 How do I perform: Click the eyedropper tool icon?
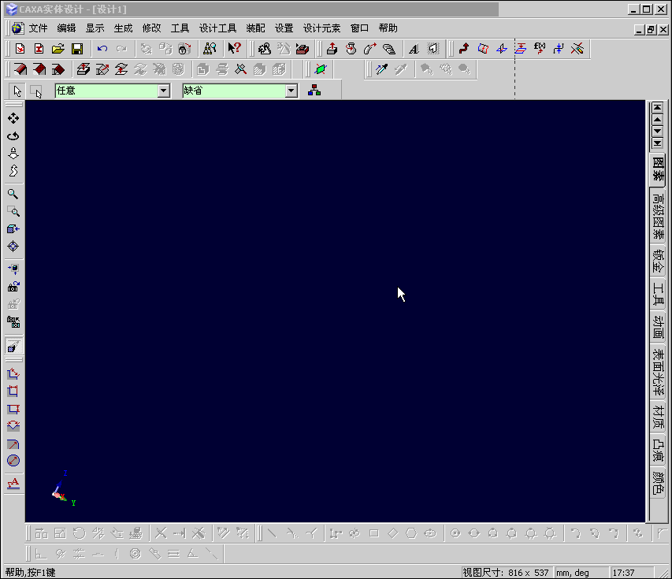pyautogui.click(x=381, y=69)
